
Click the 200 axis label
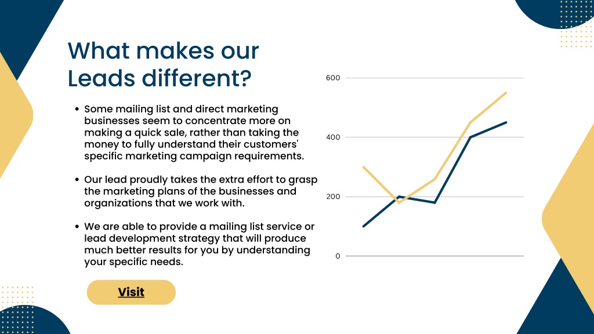click(x=333, y=197)
